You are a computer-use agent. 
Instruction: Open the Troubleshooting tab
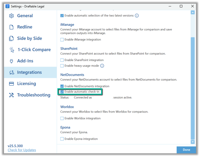coord(30,95)
